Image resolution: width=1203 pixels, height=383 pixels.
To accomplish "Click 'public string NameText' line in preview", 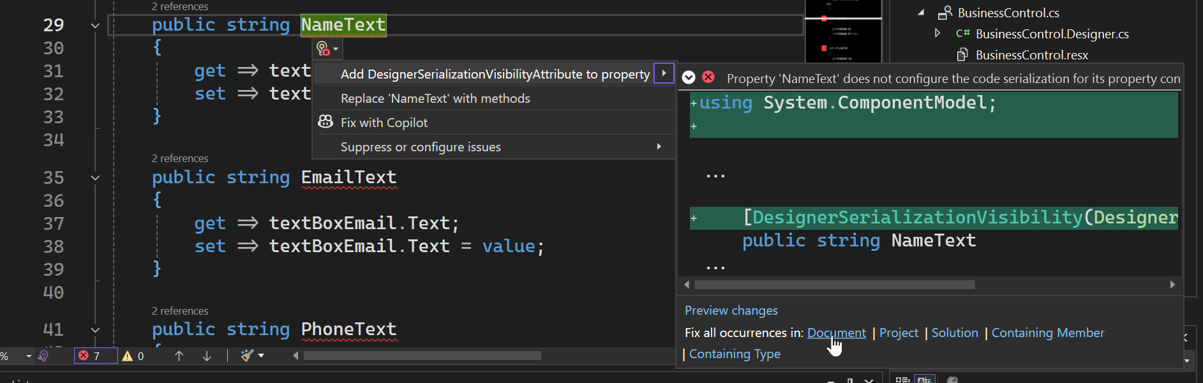I will coord(859,241).
